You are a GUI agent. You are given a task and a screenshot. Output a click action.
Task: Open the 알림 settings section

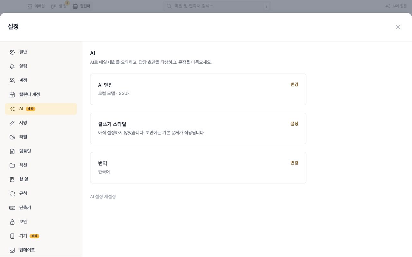(41, 66)
